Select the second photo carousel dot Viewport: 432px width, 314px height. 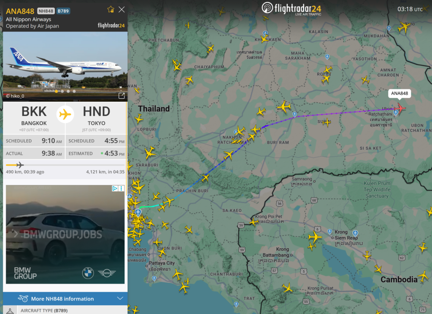pyautogui.click(x=62, y=91)
